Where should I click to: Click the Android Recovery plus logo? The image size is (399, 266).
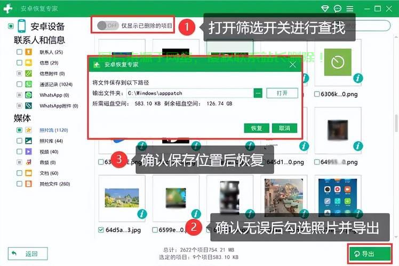click(8, 9)
